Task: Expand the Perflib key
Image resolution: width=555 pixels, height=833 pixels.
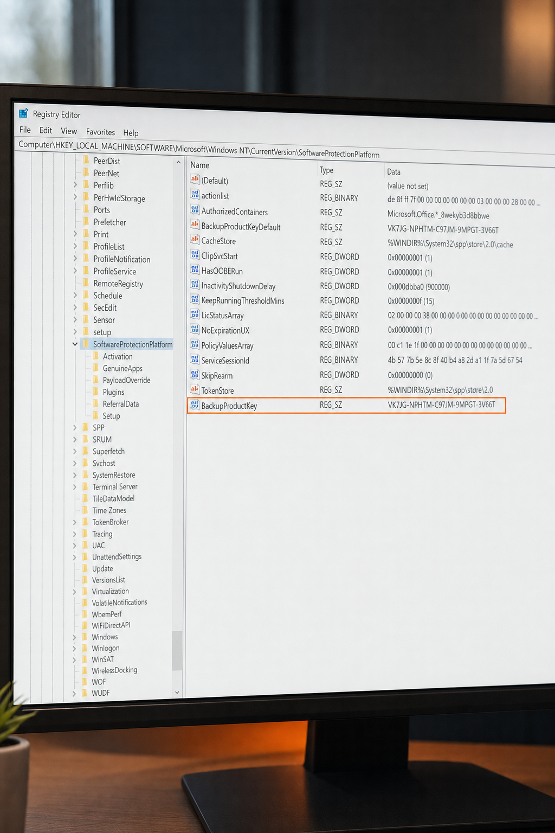Action: click(x=75, y=185)
